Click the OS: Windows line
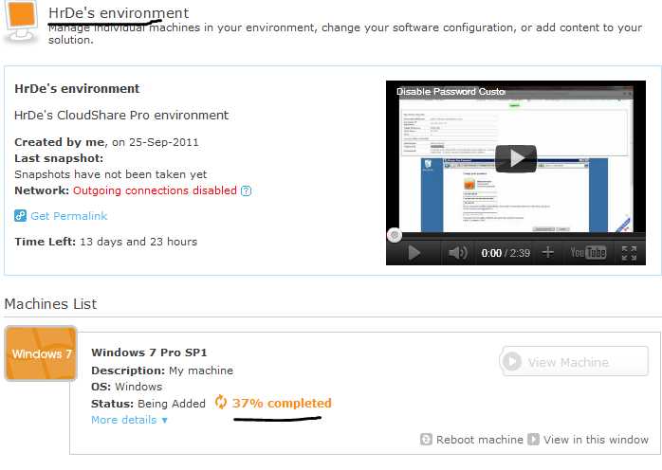662x470 pixels. (127, 387)
